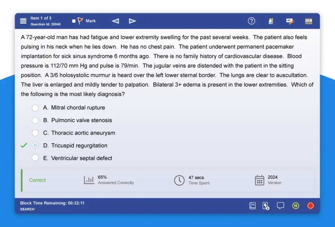Open the notebook icon in bottom bar
The image size is (335, 227).
click(252, 206)
